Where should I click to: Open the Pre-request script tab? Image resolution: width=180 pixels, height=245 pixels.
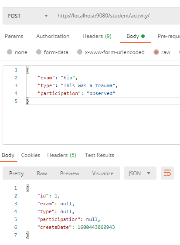click(169, 36)
